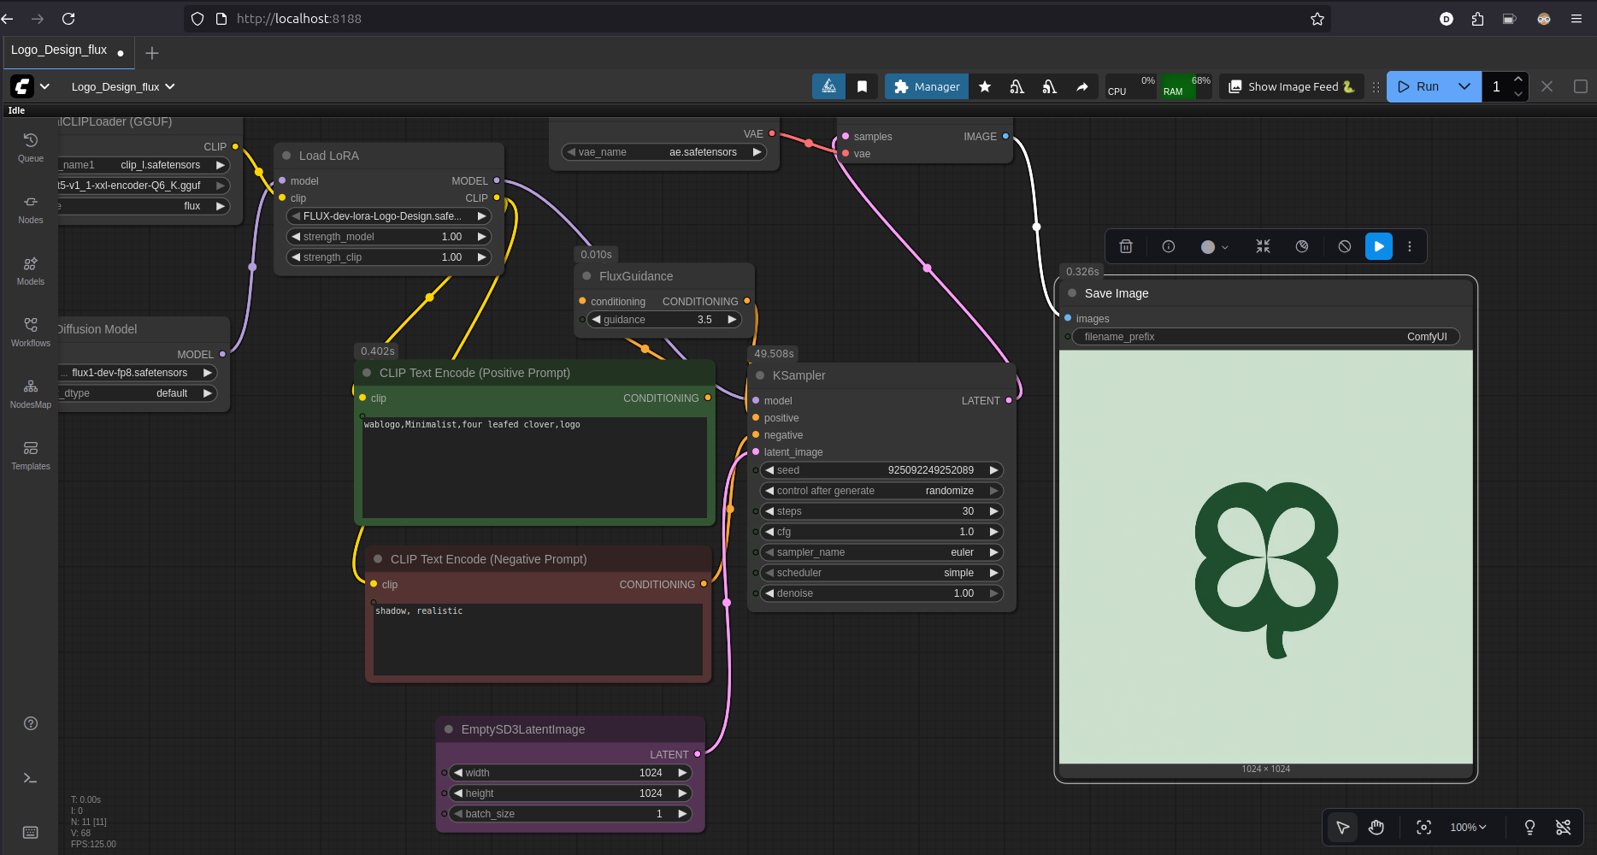1597x855 pixels.
Task: Switch to the Logo_Design_flux workflow tab
Action: click(x=60, y=50)
